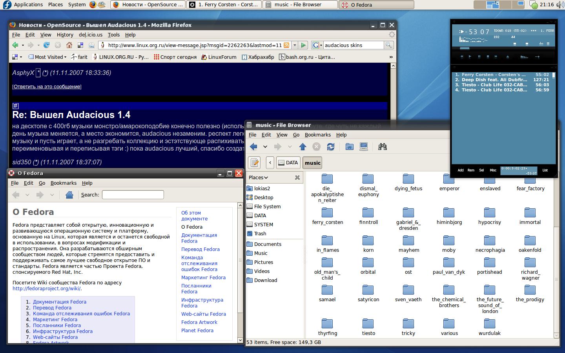565x353 pixels.
Task: Open Google search engine dropdown in Firefox
Action: point(317,45)
